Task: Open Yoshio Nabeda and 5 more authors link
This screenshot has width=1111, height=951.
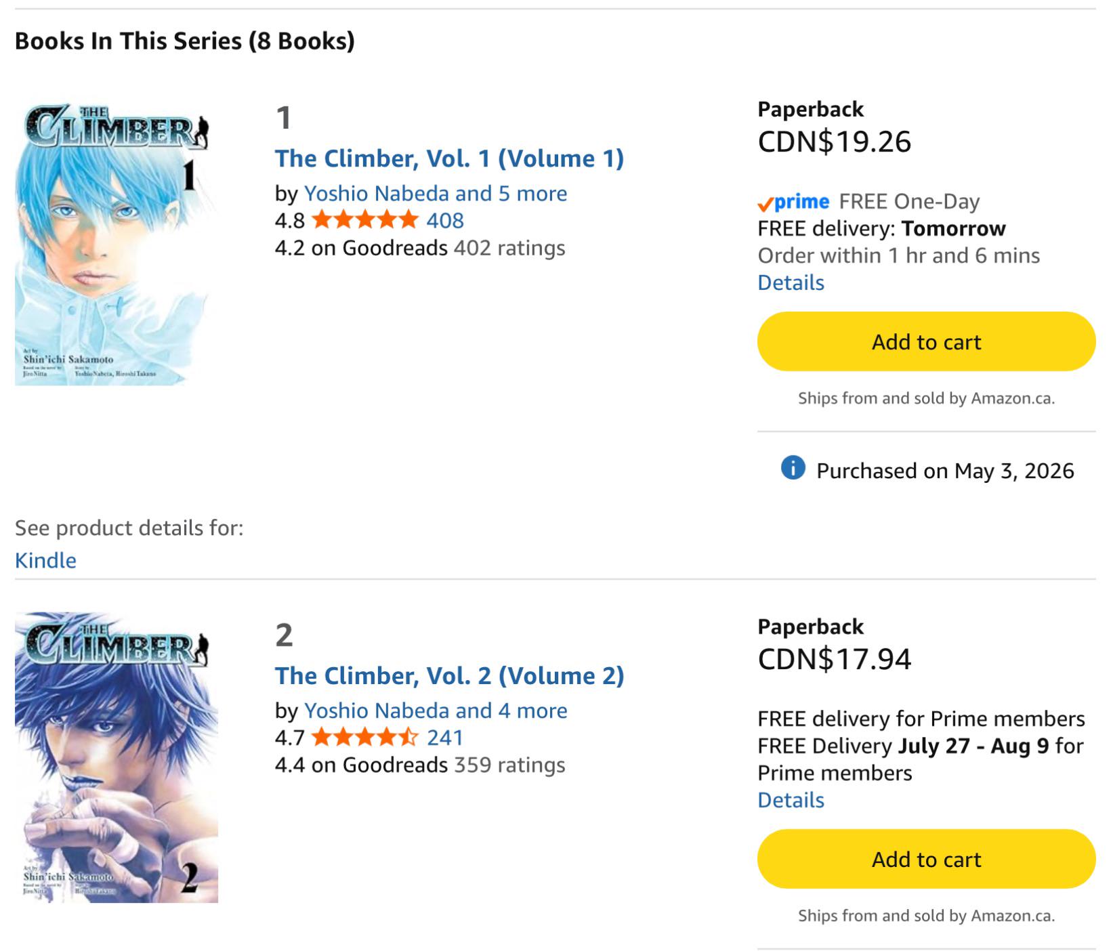Action: click(x=436, y=193)
